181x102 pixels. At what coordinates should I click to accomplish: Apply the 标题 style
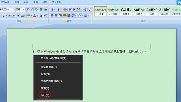tap(152, 11)
